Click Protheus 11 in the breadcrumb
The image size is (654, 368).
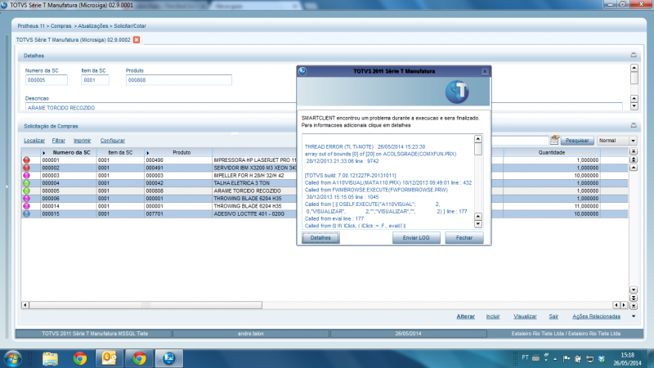31,26
